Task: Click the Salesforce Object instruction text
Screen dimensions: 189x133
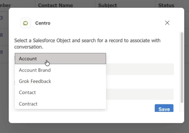Action: tap(87, 44)
